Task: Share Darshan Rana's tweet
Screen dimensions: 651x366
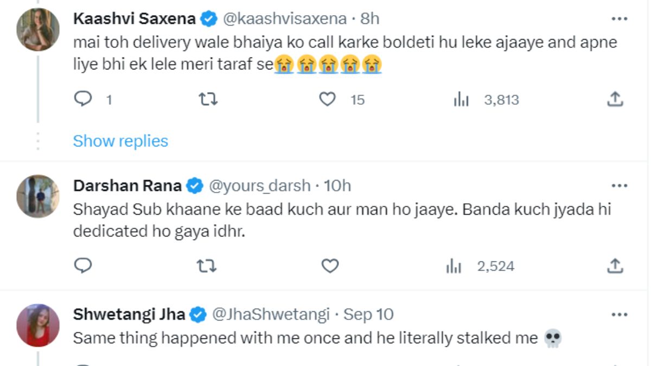Action: coord(614,266)
